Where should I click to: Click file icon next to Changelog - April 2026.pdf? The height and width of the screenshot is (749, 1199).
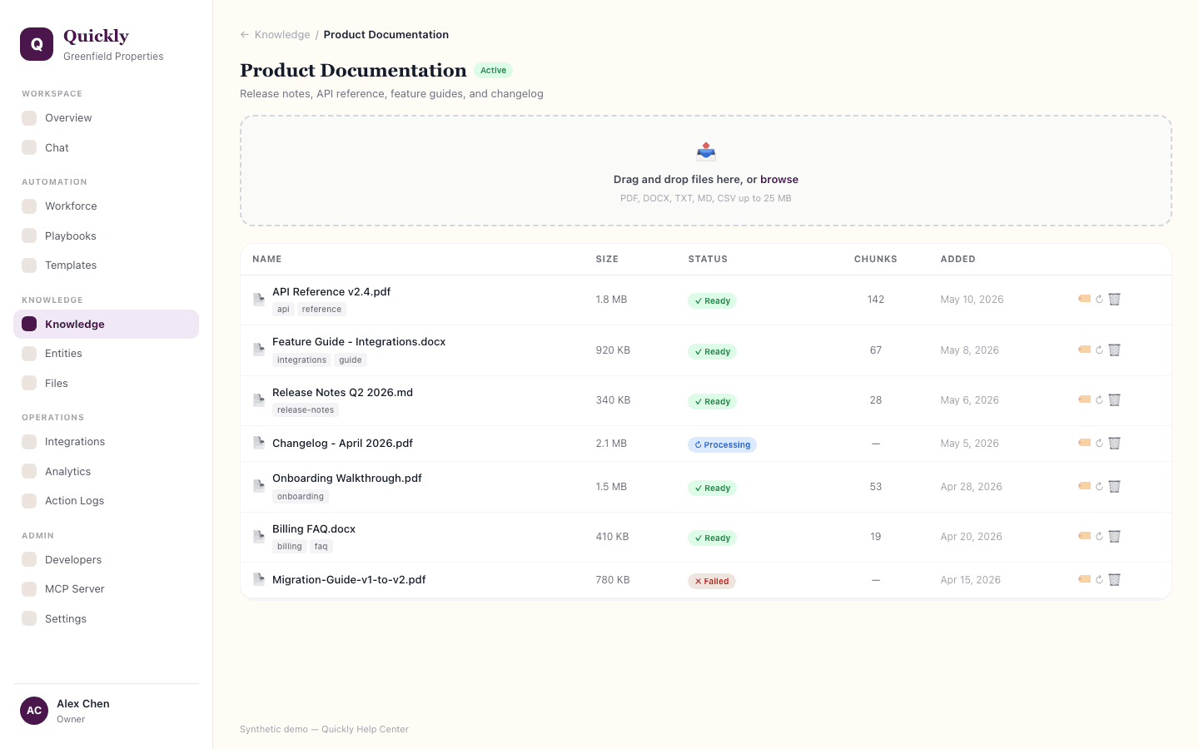click(x=259, y=443)
